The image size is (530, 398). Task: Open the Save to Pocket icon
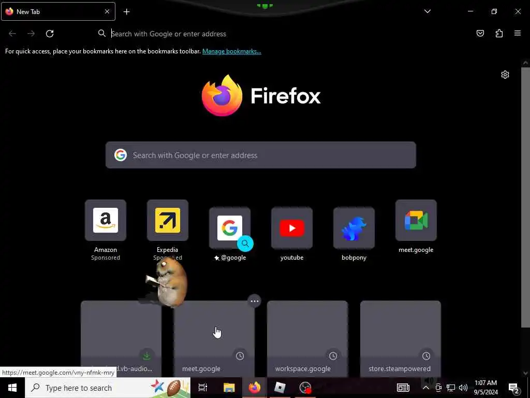tap(480, 33)
